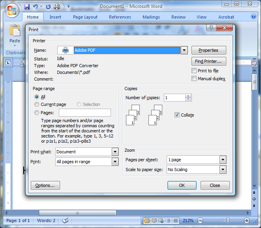
Task: Decrease the number of copies
Action: click(188, 99)
